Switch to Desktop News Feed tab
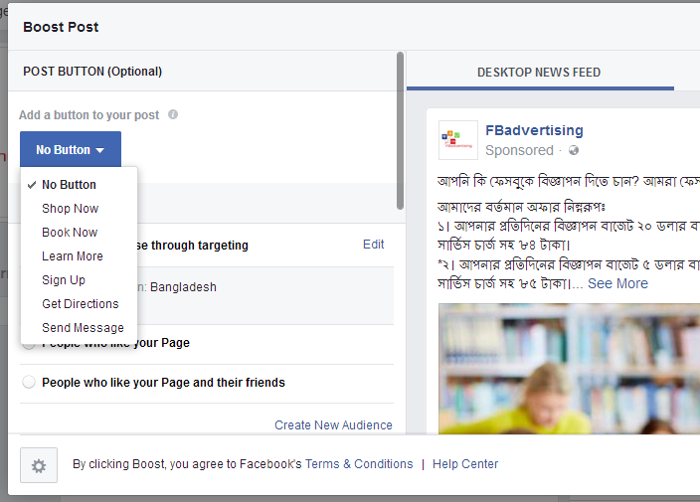 pos(539,72)
